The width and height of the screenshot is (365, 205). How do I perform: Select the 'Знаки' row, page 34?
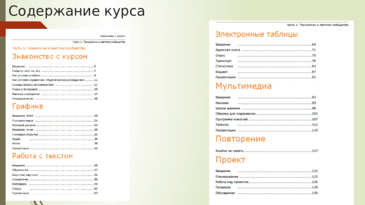click(55, 139)
